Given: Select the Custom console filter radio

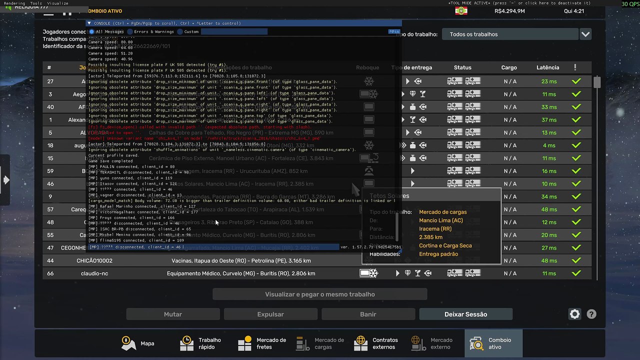Looking at the screenshot, I should pyautogui.click(x=180, y=31).
